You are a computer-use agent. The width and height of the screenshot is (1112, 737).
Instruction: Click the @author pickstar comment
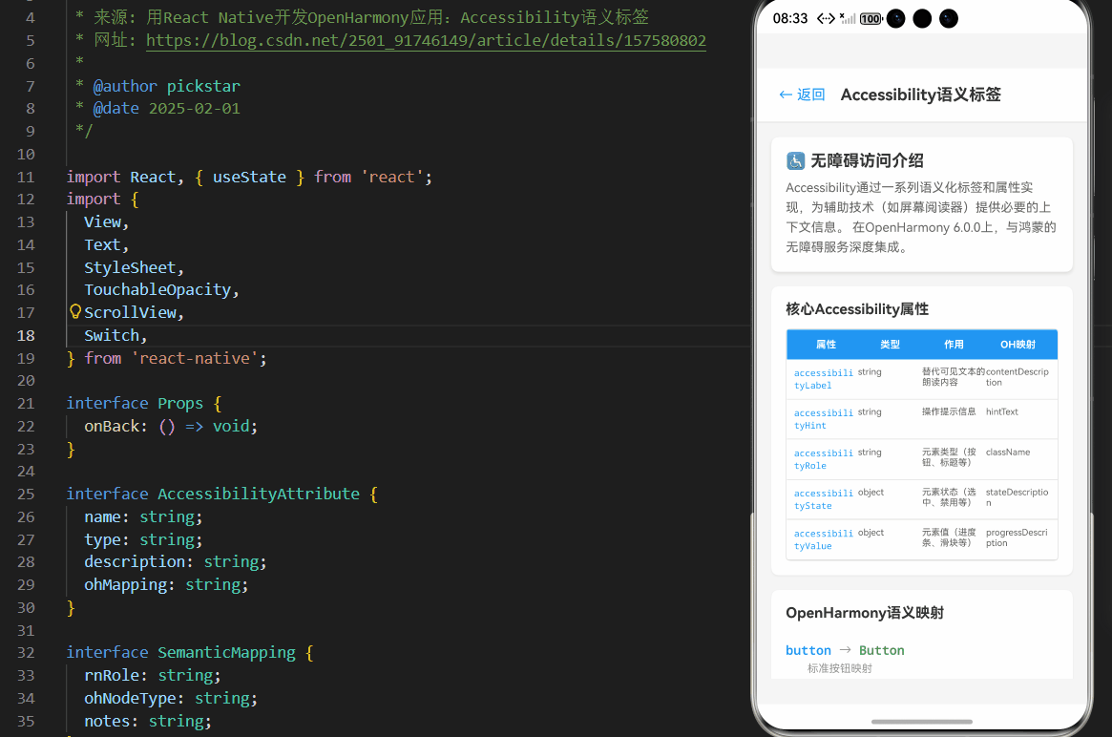pyautogui.click(x=167, y=86)
